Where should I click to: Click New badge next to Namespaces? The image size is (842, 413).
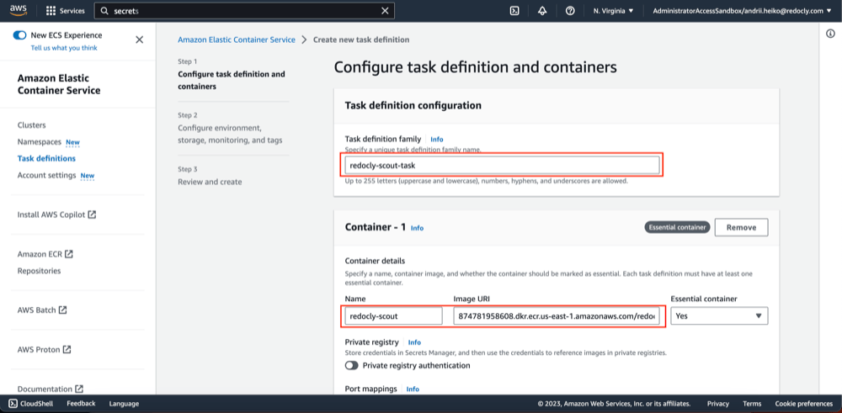click(72, 143)
